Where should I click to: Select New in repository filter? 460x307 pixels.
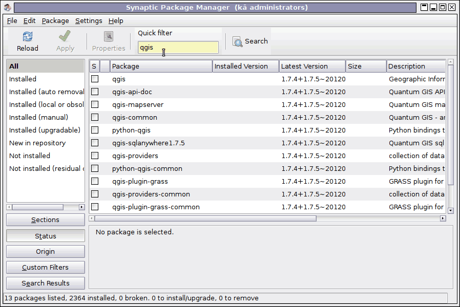point(46,143)
